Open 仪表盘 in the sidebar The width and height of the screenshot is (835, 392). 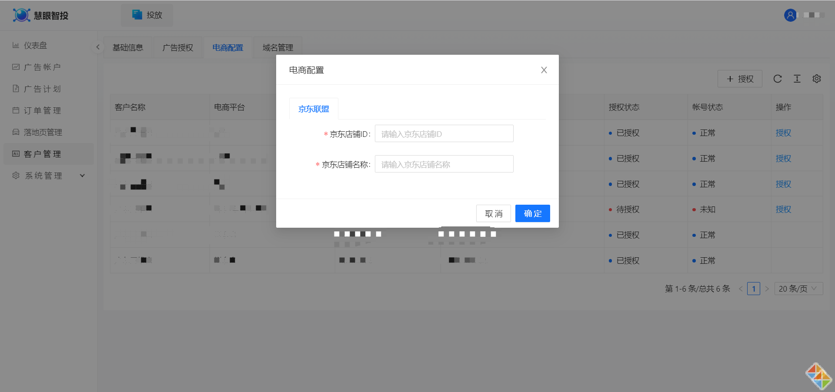[35, 45]
